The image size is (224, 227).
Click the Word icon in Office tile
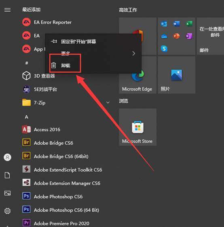coord(176,24)
